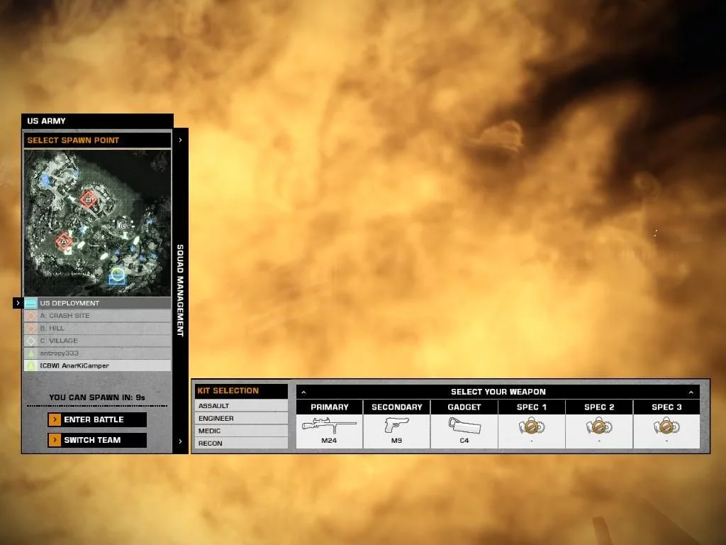Click the "SELECT YOUR WEAPON" title text
The height and width of the screenshot is (545, 726).
click(x=498, y=392)
